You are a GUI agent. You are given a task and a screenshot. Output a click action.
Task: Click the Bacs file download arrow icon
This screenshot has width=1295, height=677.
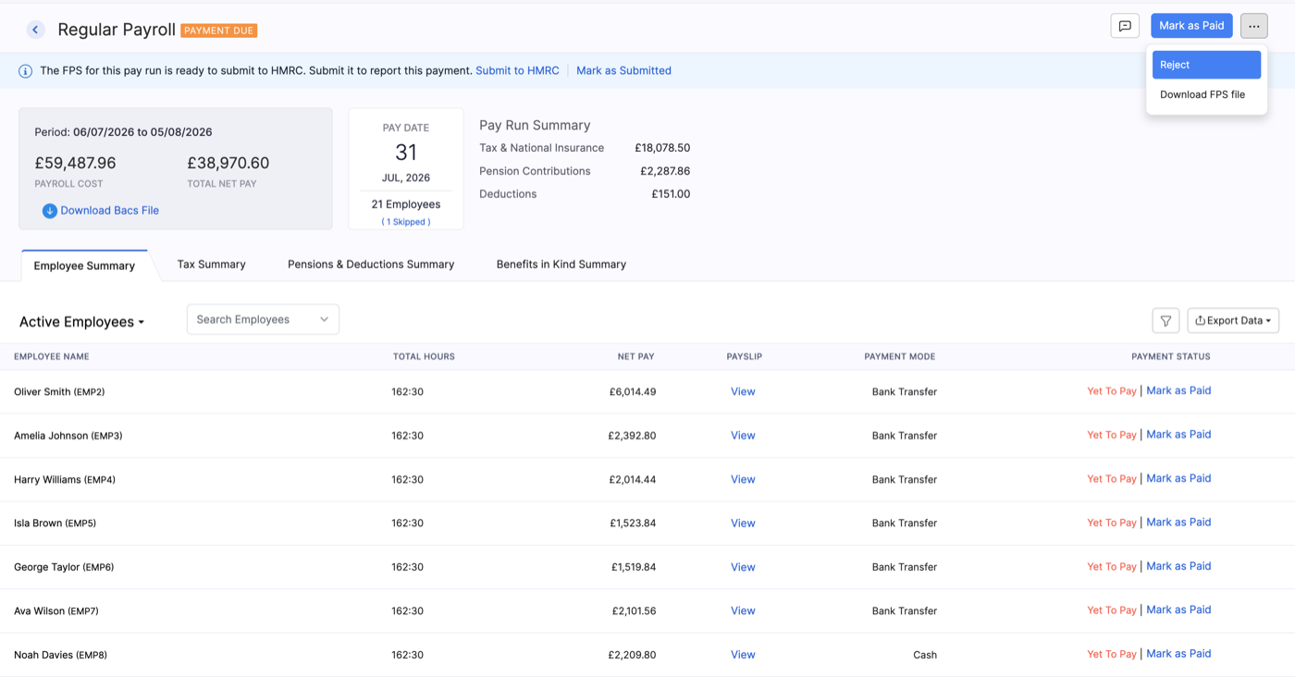tap(50, 211)
